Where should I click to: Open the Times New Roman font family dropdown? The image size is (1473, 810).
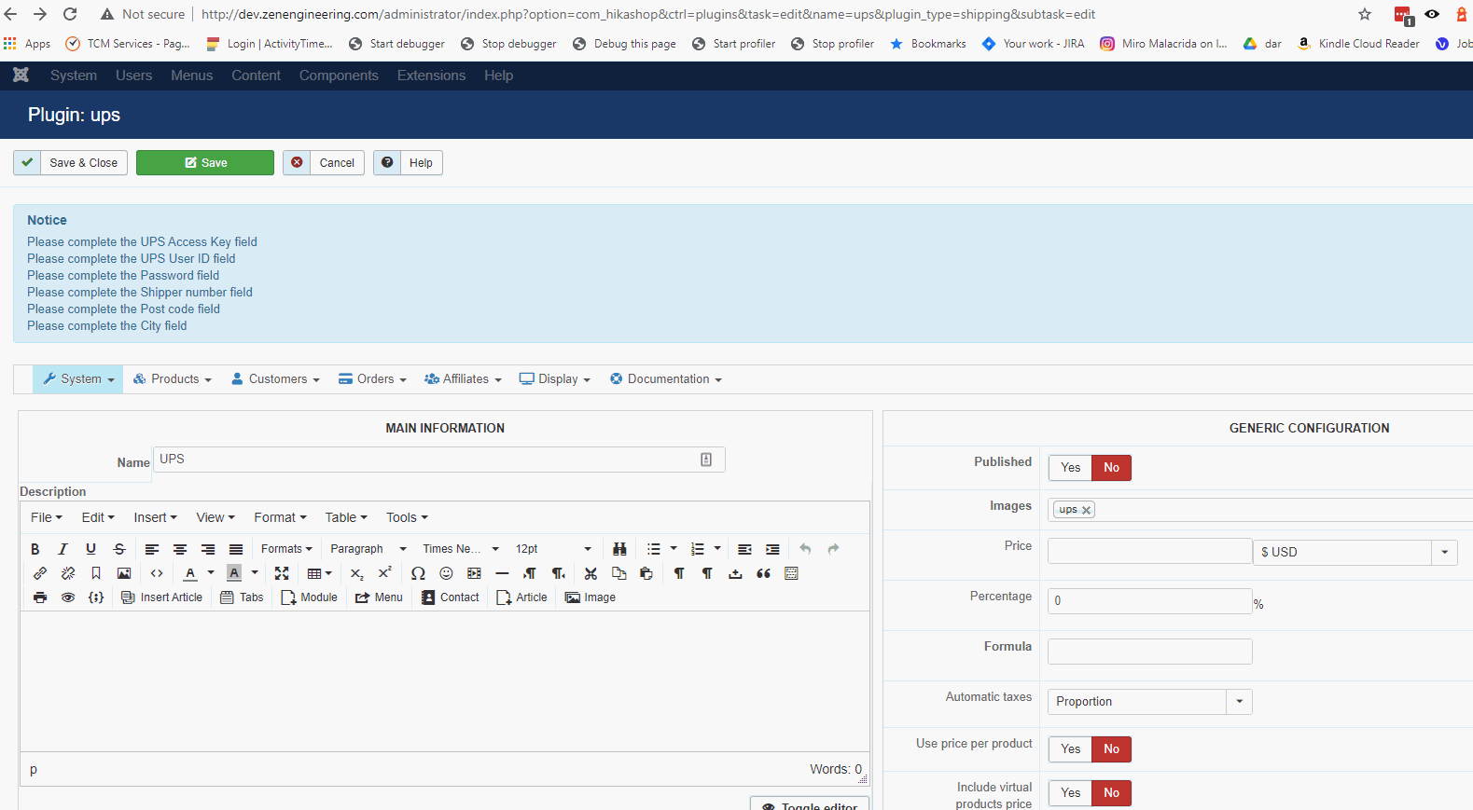coord(461,549)
